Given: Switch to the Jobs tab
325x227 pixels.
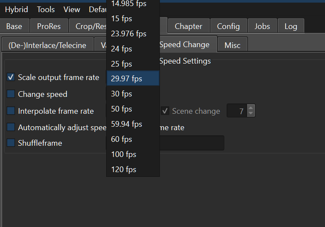Looking at the screenshot, I should 262,26.
